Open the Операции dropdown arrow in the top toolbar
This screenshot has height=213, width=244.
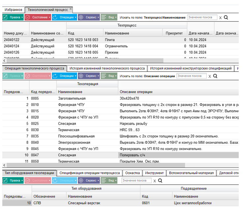[x=76, y=17]
